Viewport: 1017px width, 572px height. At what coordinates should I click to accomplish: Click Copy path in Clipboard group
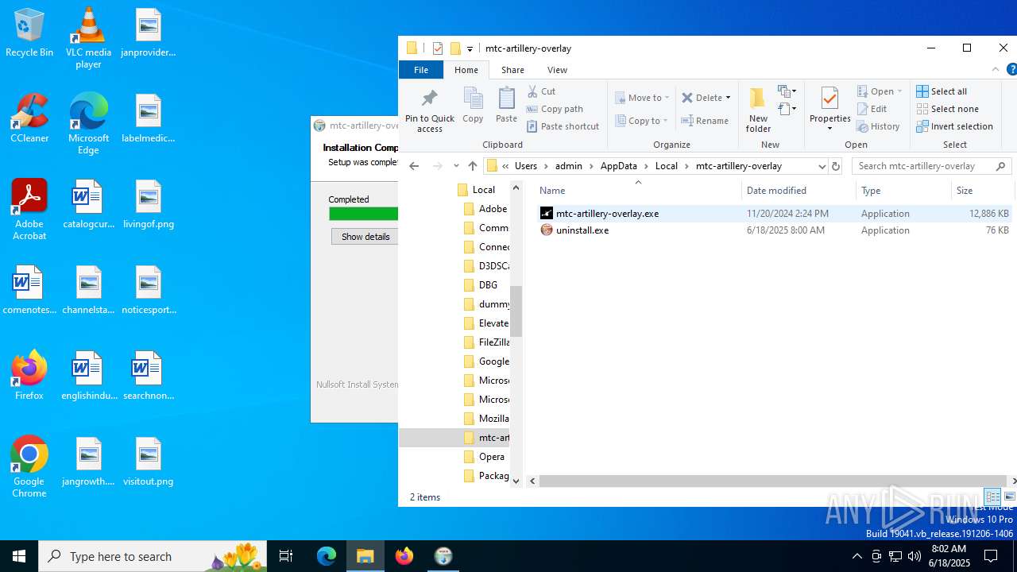[555, 109]
